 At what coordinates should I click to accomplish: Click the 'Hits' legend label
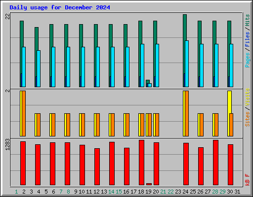pyautogui.click(x=247, y=20)
